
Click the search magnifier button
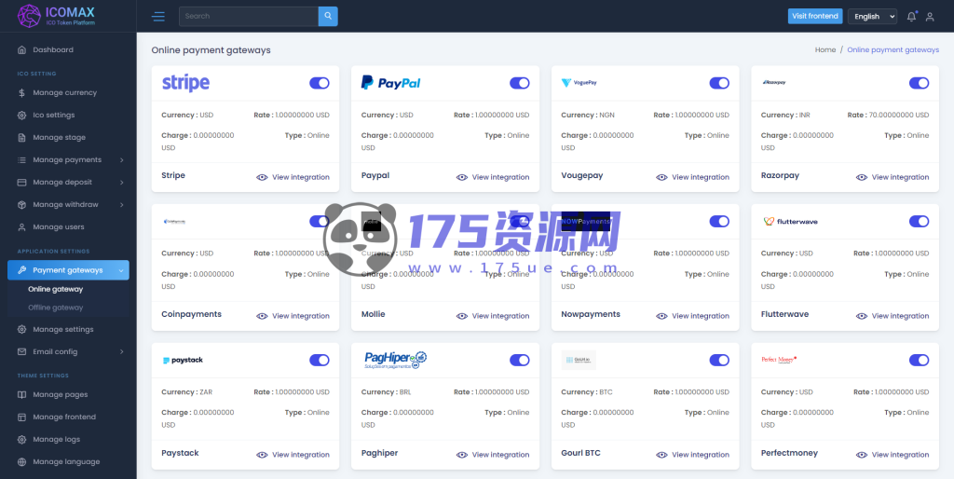click(x=328, y=17)
